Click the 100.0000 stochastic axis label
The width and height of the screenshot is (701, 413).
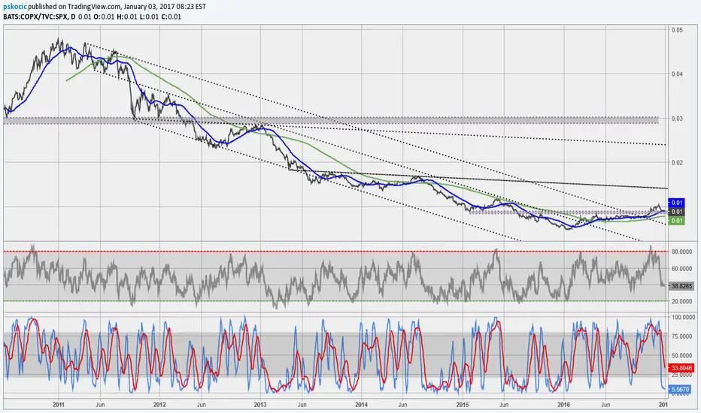tap(681, 318)
